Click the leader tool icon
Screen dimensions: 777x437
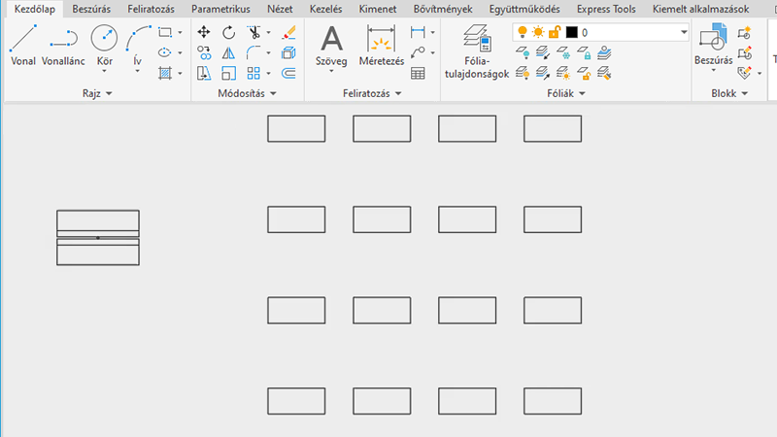[418, 52]
